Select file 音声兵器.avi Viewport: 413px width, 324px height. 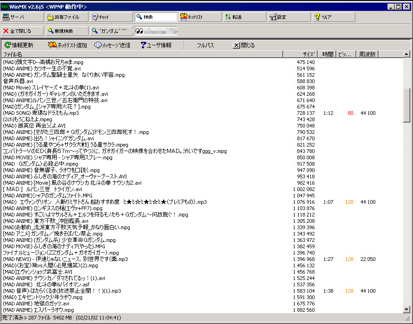pyautogui.click(x=18, y=81)
